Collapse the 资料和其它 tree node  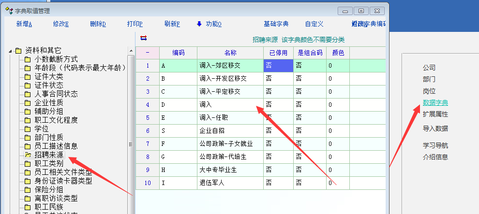point(10,50)
